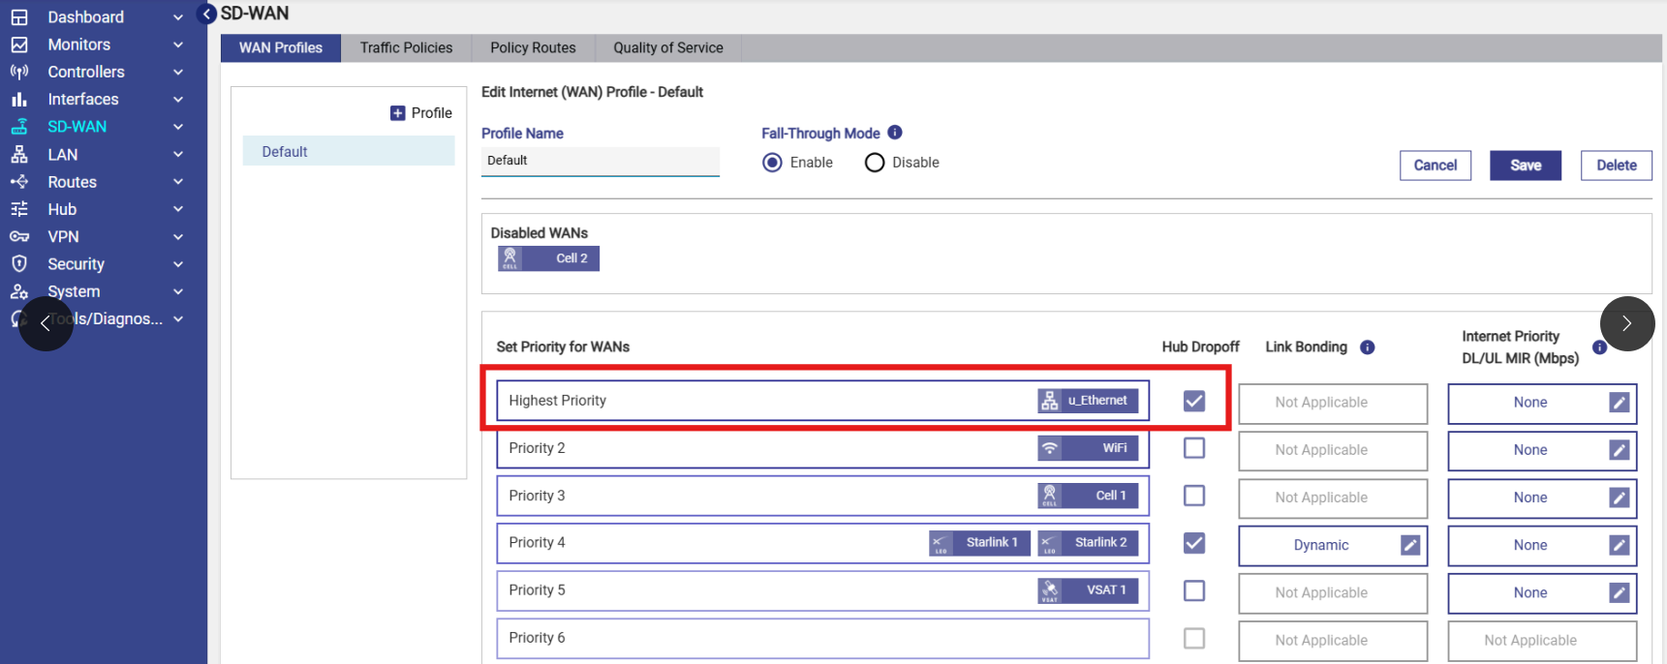The image size is (1667, 664).
Task: Enable Hub Dropoff checkbox for Priority 2
Action: (x=1194, y=448)
